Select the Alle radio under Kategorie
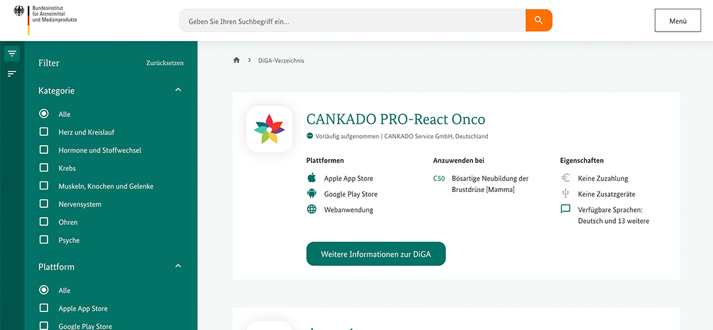This screenshot has height=330, width=713. click(44, 114)
